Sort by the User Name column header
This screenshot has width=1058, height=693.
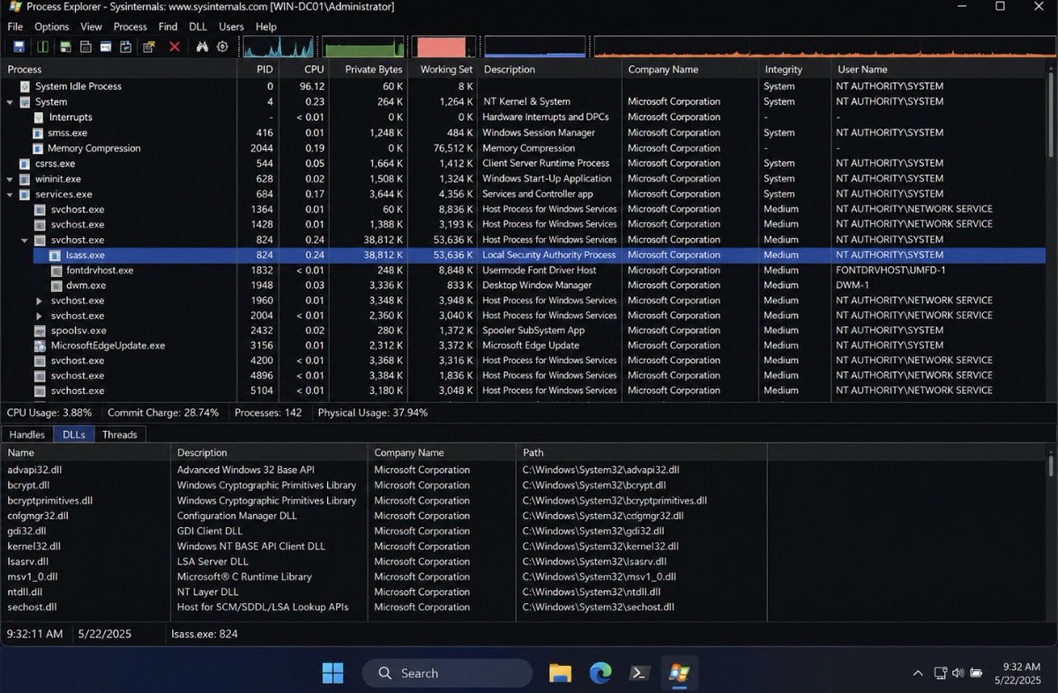coord(937,69)
